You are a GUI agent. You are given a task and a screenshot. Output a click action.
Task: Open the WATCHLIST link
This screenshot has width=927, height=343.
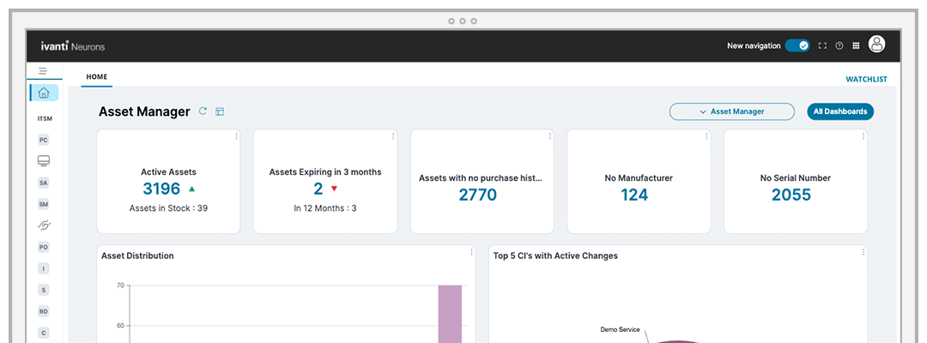866,79
